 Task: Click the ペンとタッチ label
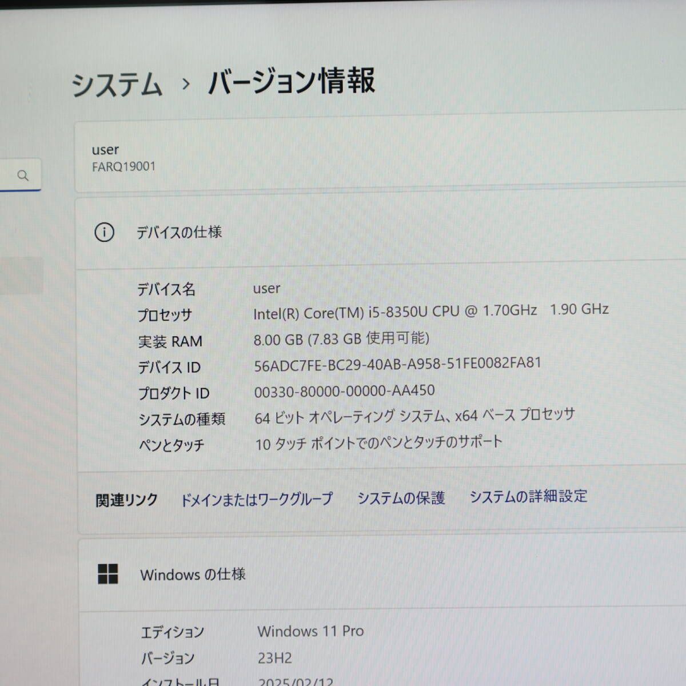coord(171,445)
